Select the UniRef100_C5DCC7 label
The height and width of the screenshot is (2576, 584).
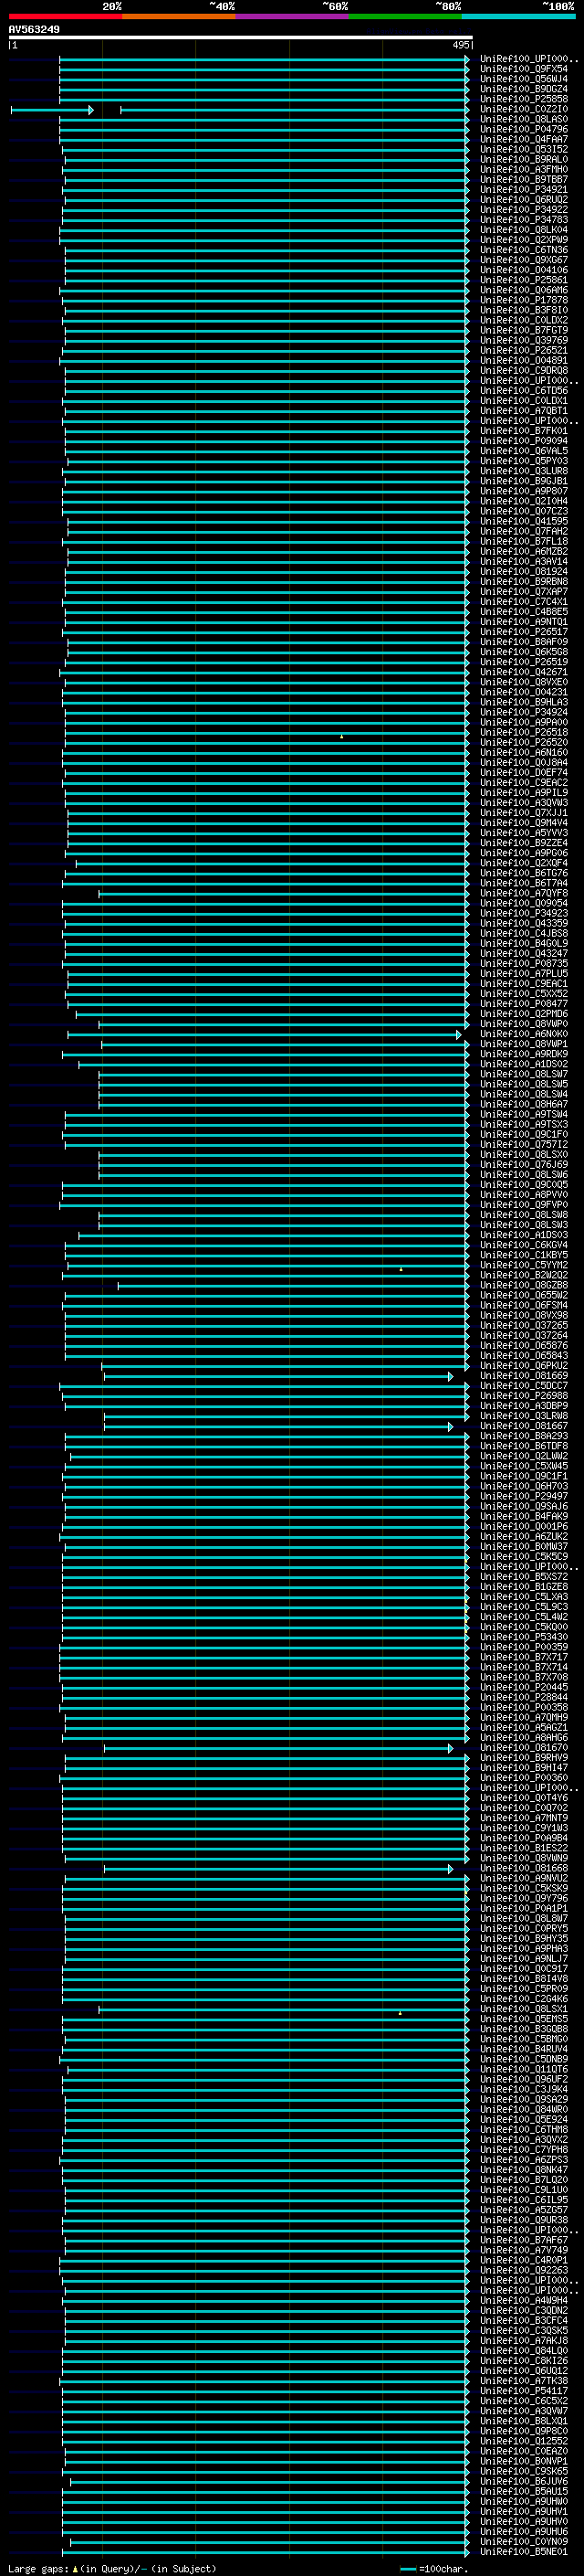tap(523, 1386)
